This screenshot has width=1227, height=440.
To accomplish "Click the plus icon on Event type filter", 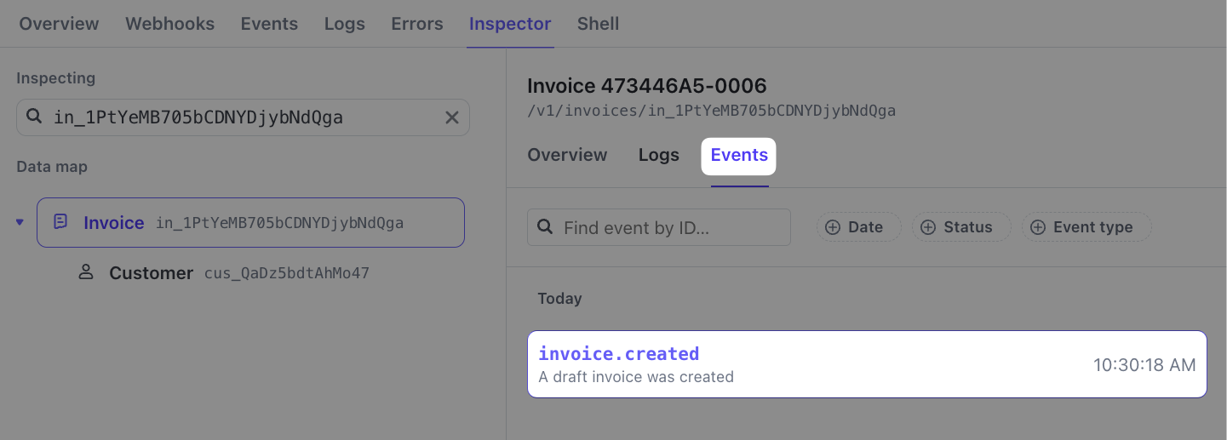I will [1038, 227].
